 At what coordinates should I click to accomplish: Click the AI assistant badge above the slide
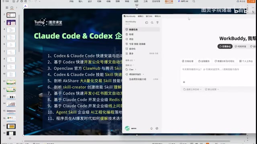tap(25, 6)
